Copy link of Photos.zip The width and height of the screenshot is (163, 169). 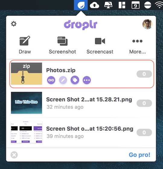click(51, 80)
